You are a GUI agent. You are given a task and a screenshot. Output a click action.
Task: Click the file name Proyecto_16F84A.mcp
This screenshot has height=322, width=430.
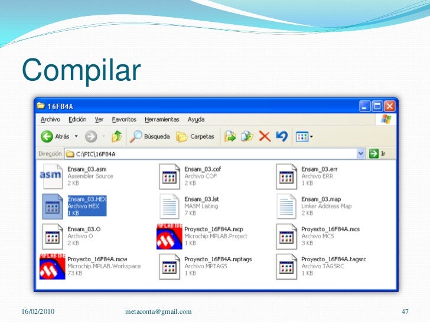point(214,229)
